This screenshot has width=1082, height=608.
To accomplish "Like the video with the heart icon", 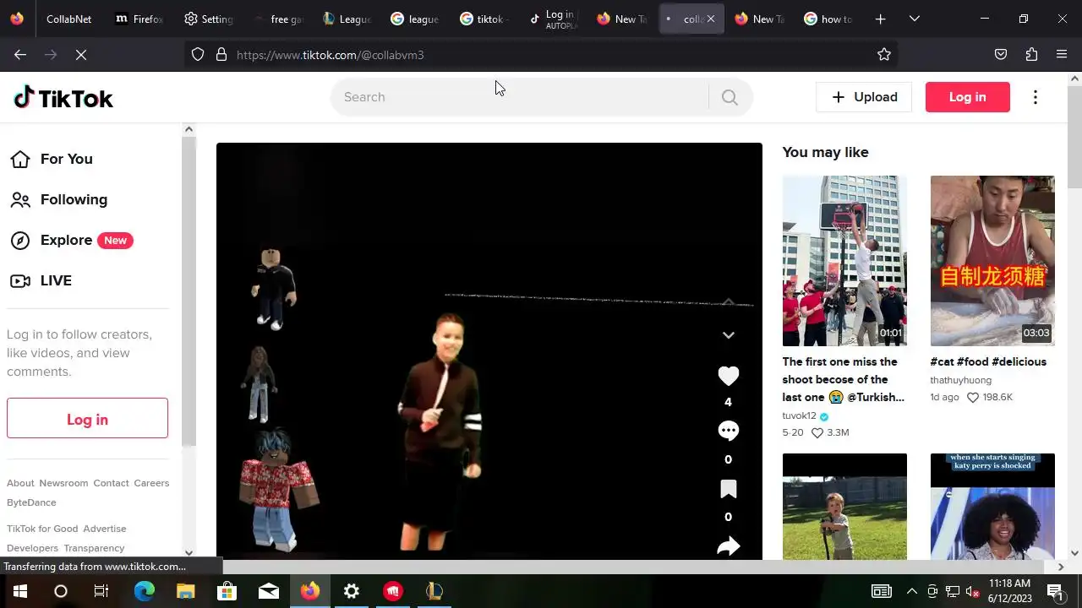I will pos(728,376).
